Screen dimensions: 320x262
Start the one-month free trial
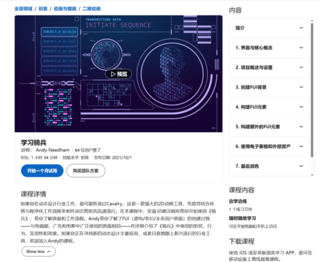pyautogui.click(x=42, y=171)
